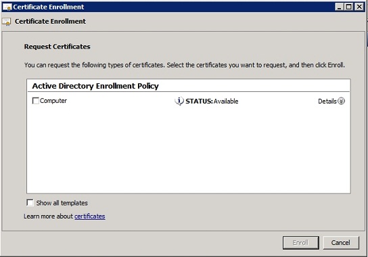Enable the Show all templates checkbox
Screen dimensions: 368x257
30,202
